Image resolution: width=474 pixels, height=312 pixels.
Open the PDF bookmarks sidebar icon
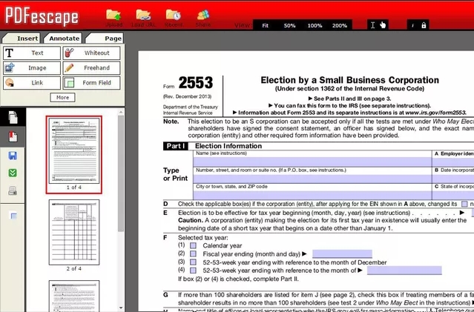pyautogui.click(x=13, y=137)
